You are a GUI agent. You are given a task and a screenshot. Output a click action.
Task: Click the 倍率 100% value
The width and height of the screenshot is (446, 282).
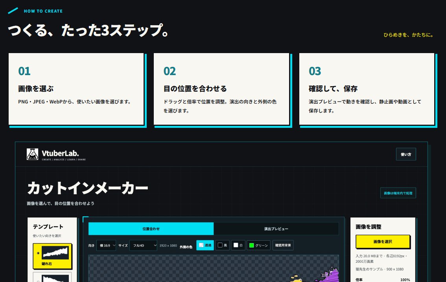click(x=405, y=280)
